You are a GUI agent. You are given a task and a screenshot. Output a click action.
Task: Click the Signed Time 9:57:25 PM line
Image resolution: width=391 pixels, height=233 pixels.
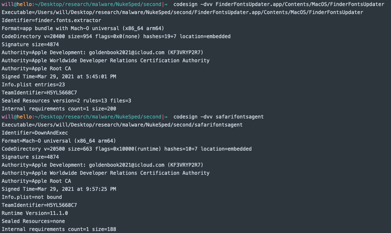(59, 189)
